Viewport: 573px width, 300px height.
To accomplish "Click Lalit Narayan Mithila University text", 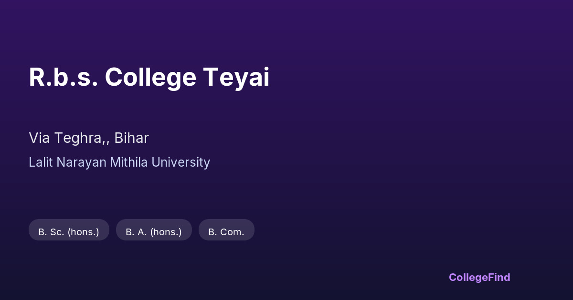I will (119, 162).
